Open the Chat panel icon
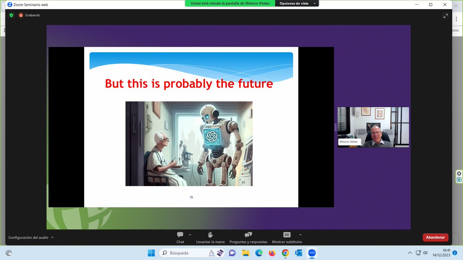 180,235
